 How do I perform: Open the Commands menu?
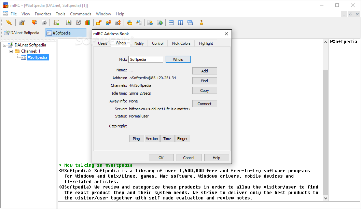[81, 14]
